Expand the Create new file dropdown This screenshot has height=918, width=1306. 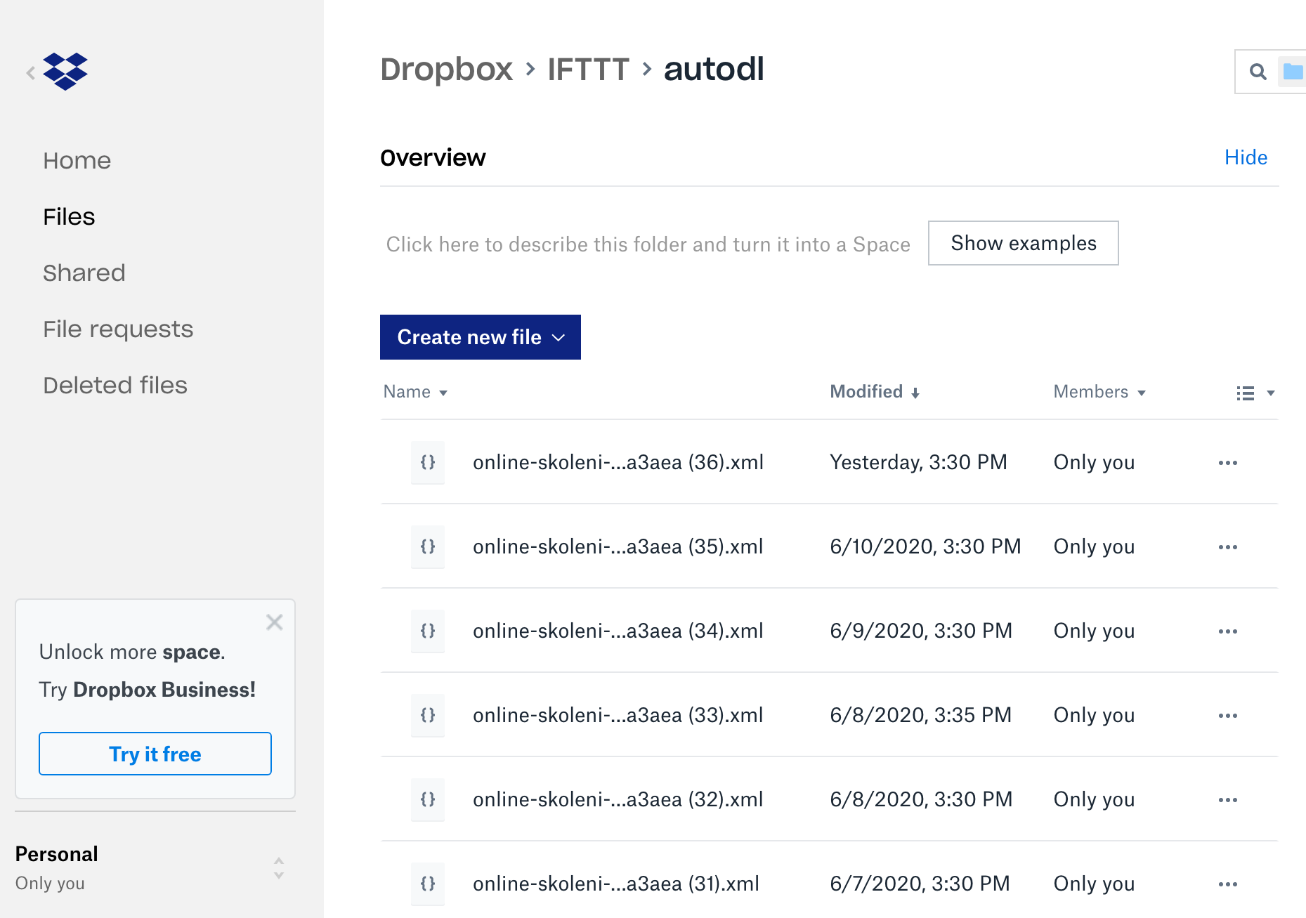[481, 337]
